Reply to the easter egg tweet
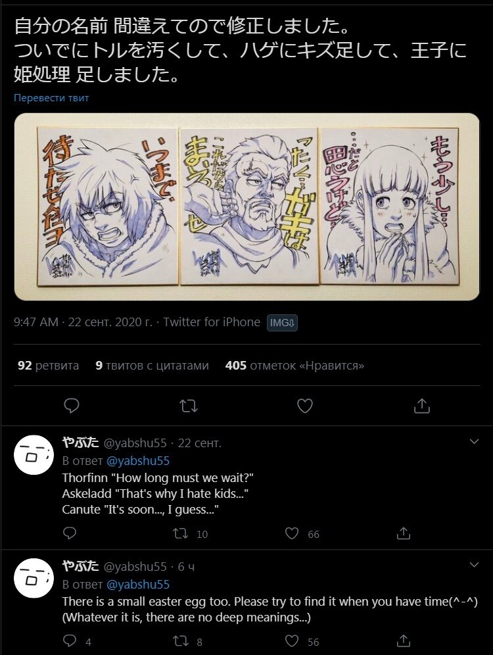 pos(77,641)
